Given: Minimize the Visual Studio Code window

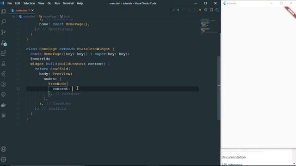Looking at the screenshot, I should (195, 3).
